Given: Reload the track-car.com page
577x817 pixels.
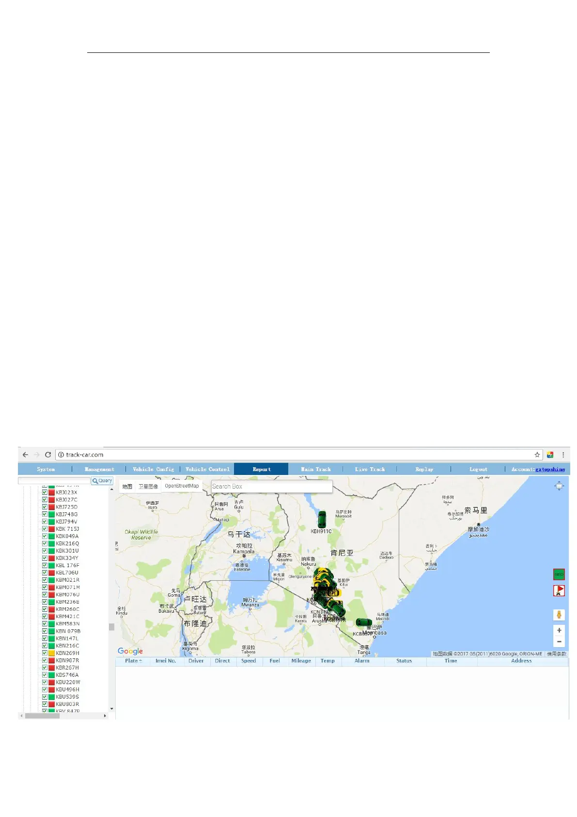Looking at the screenshot, I should 48,455.
